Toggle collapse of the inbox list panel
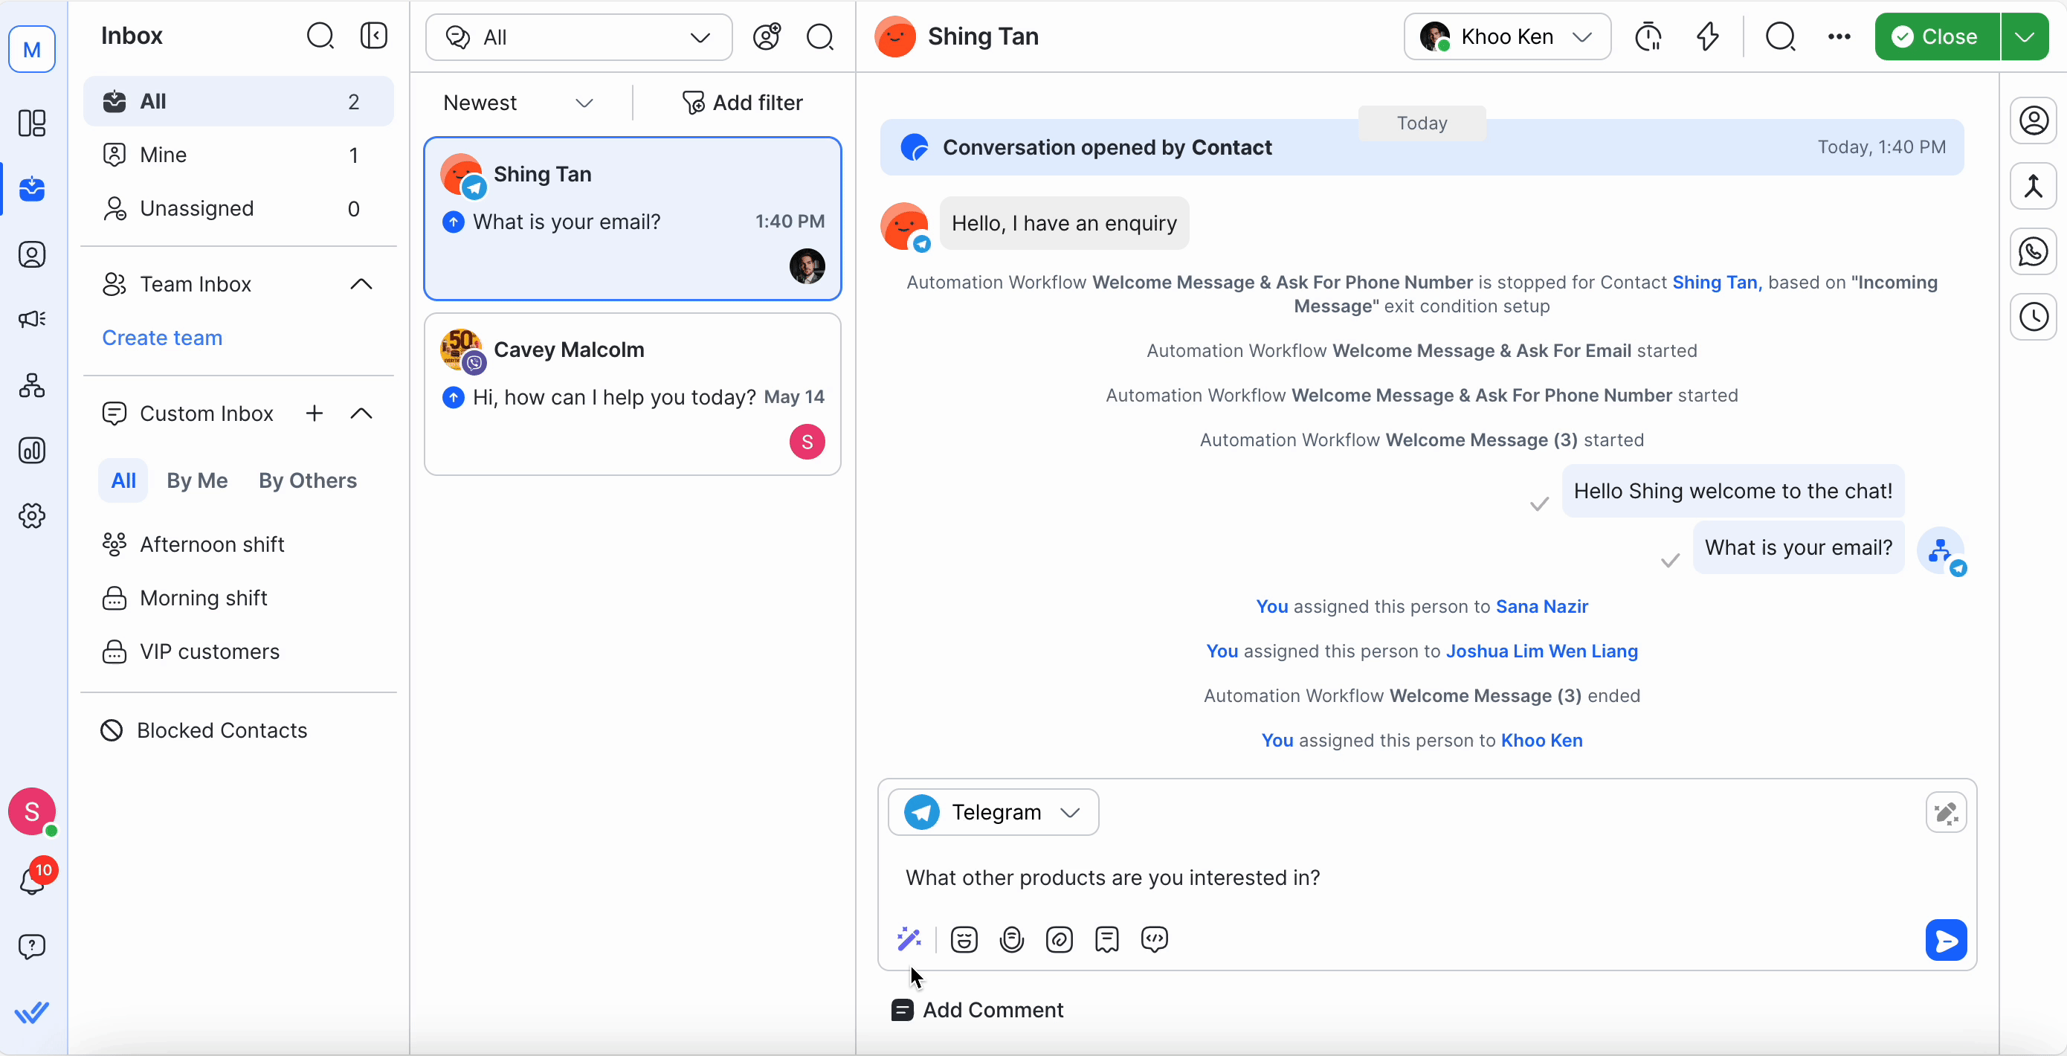2067x1056 pixels. [374, 35]
